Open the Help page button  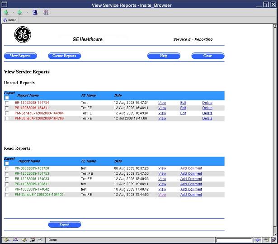tap(164, 56)
